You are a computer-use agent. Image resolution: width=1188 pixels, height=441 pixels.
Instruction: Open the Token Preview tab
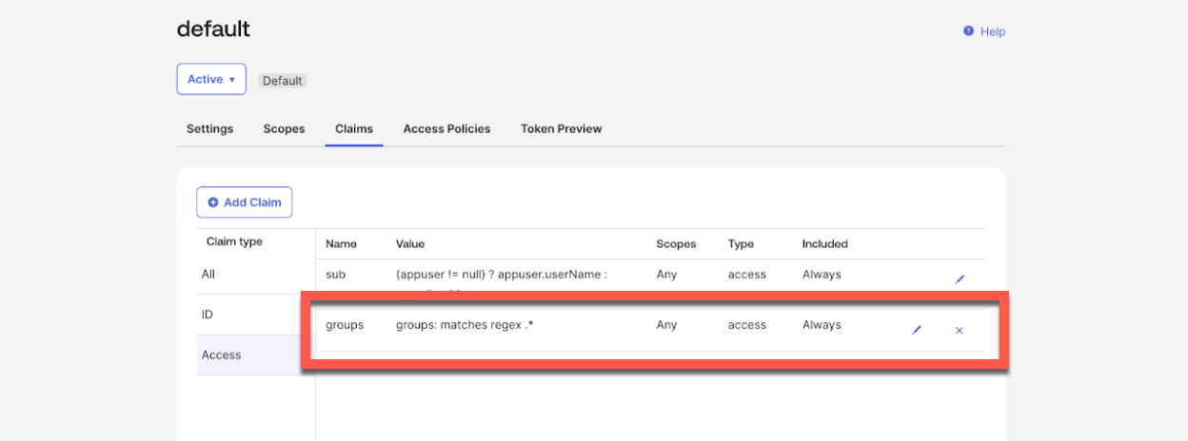click(561, 128)
